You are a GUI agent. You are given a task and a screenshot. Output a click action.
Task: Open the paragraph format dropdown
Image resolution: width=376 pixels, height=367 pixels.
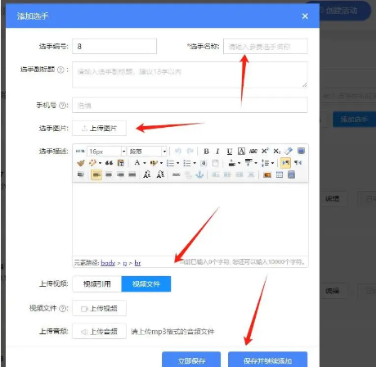click(x=147, y=151)
